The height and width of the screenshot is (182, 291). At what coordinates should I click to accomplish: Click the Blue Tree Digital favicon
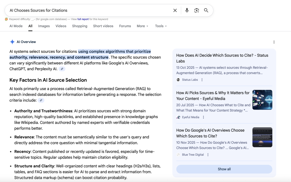(x=178, y=155)
